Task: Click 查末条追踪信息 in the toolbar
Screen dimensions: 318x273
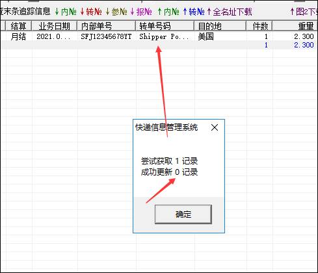Action: (25, 12)
